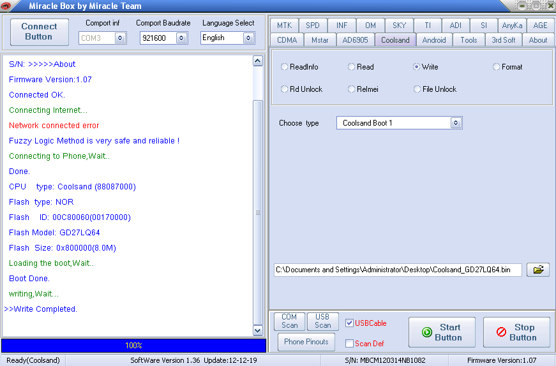Click the 100% progress bar
The height and width of the screenshot is (366, 556).
[x=133, y=345]
